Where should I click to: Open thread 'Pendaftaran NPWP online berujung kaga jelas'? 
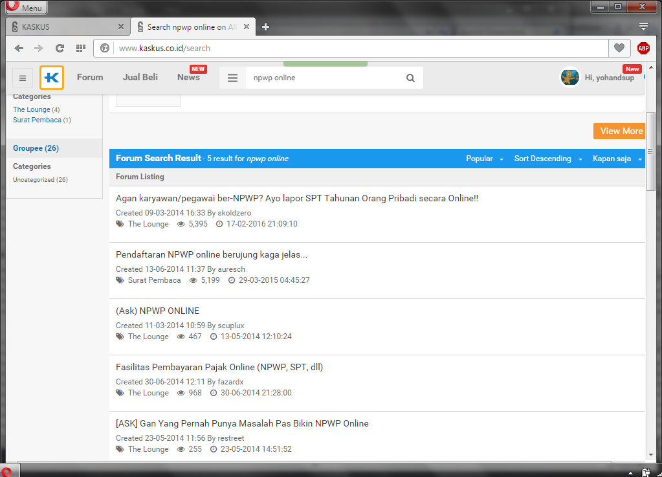click(212, 254)
